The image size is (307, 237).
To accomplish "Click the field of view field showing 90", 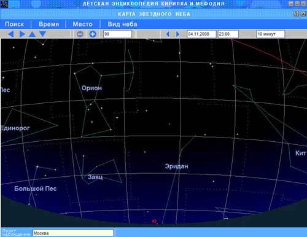I will [x=117, y=34].
